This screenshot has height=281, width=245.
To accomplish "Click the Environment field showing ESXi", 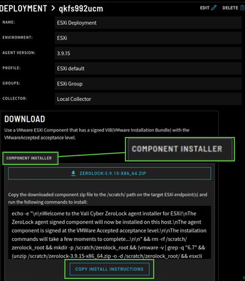I will (x=149, y=38).
